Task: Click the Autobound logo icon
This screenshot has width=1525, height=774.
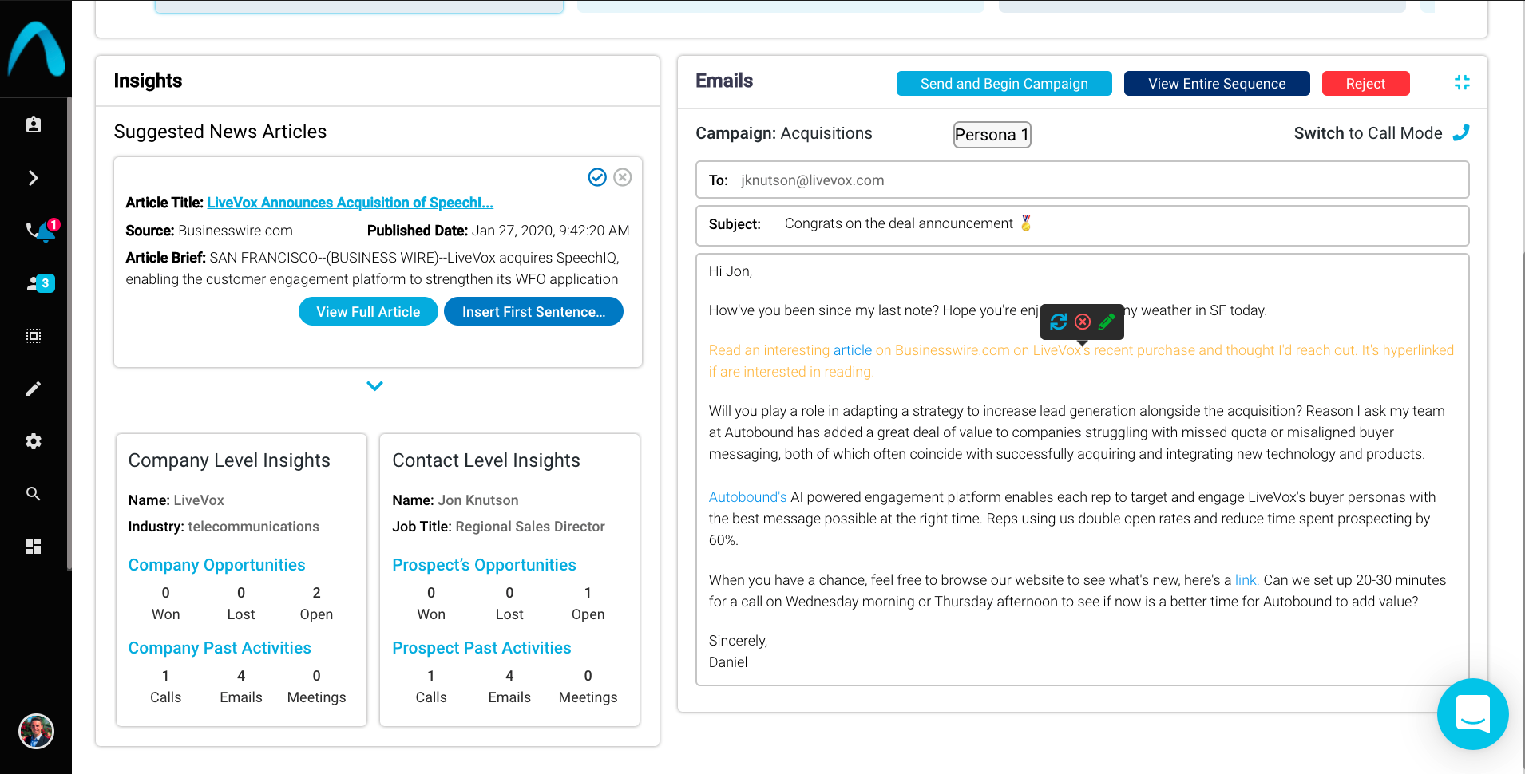Action: (x=36, y=49)
